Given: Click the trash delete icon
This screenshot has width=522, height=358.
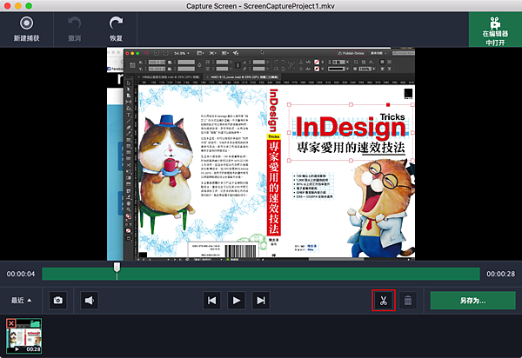Looking at the screenshot, I should click(x=409, y=300).
